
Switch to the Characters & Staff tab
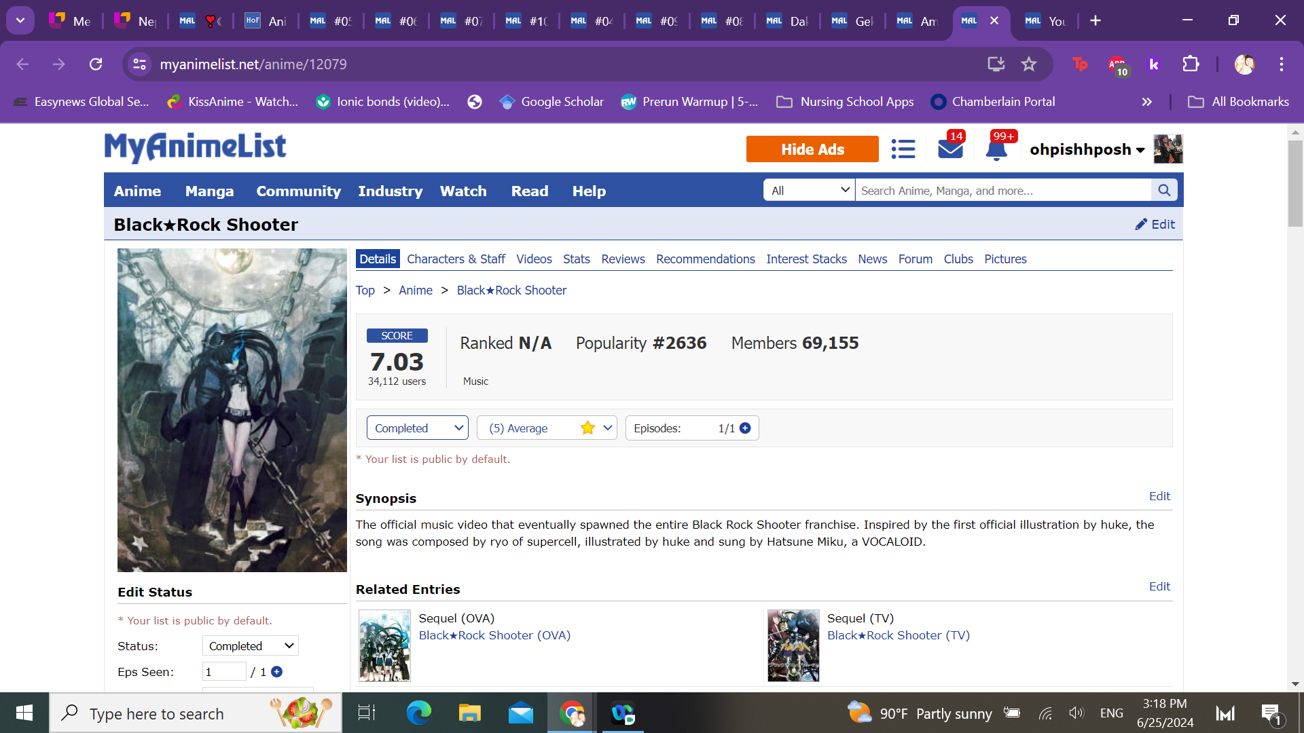click(x=456, y=259)
